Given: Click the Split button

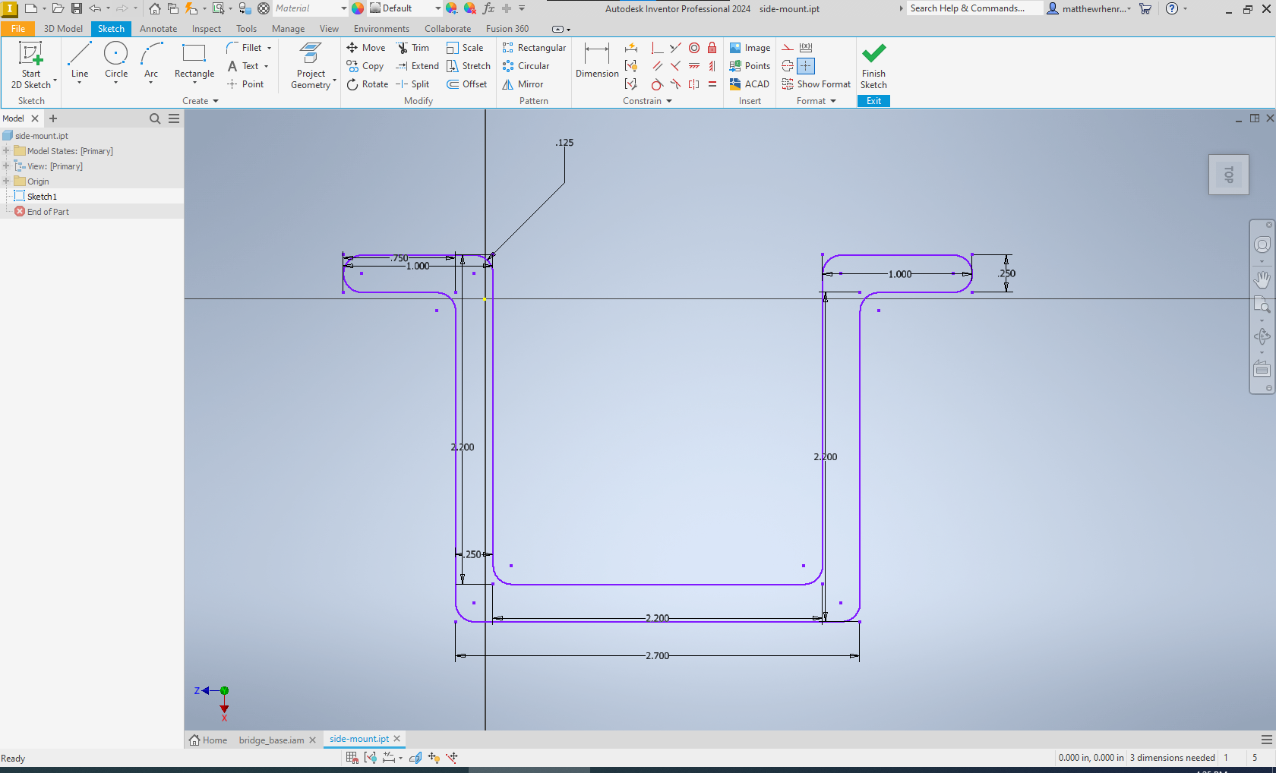Looking at the screenshot, I should coord(412,84).
